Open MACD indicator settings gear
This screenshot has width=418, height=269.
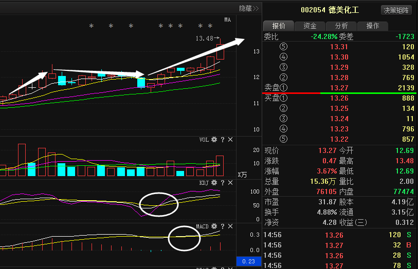[214, 226]
